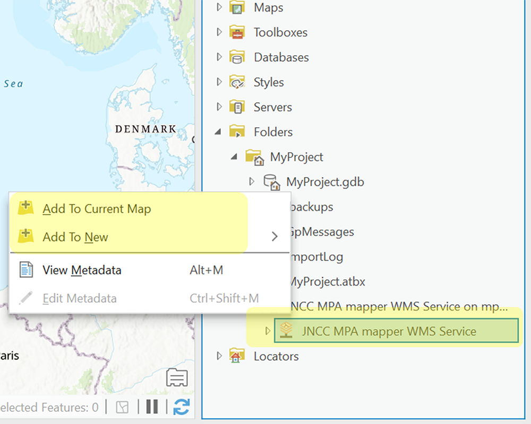Click the red Toolboxes icon

pyautogui.click(x=237, y=32)
